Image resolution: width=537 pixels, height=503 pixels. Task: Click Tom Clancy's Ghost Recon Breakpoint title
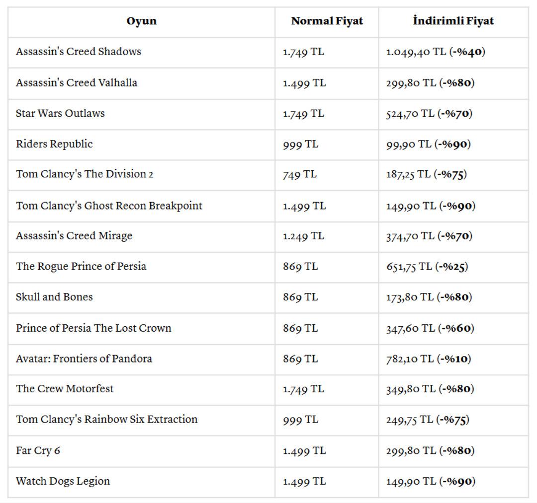pos(109,206)
